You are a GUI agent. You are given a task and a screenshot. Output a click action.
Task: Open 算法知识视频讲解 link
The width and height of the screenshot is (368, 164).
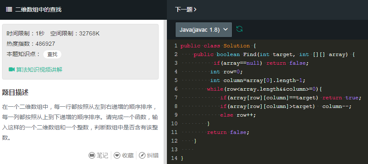39,70
